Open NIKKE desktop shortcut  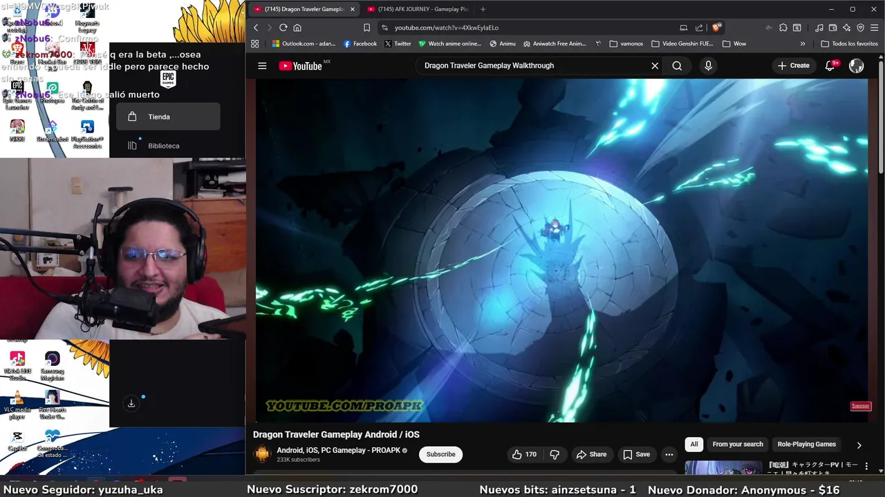tap(17, 130)
